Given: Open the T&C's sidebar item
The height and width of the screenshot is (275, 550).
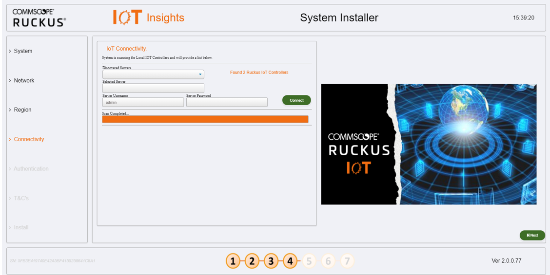Looking at the screenshot, I should pos(21,198).
